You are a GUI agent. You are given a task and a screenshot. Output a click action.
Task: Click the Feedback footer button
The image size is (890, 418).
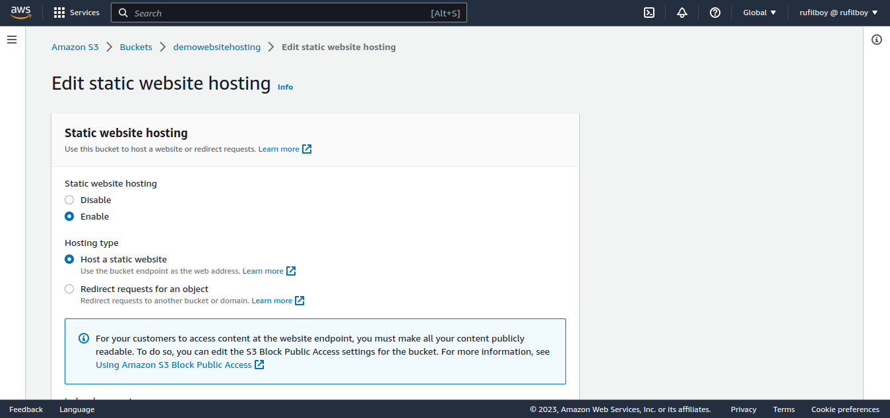pyautogui.click(x=26, y=409)
